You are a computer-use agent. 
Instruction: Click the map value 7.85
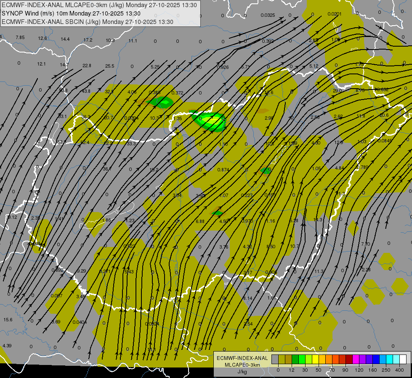coord(20,37)
